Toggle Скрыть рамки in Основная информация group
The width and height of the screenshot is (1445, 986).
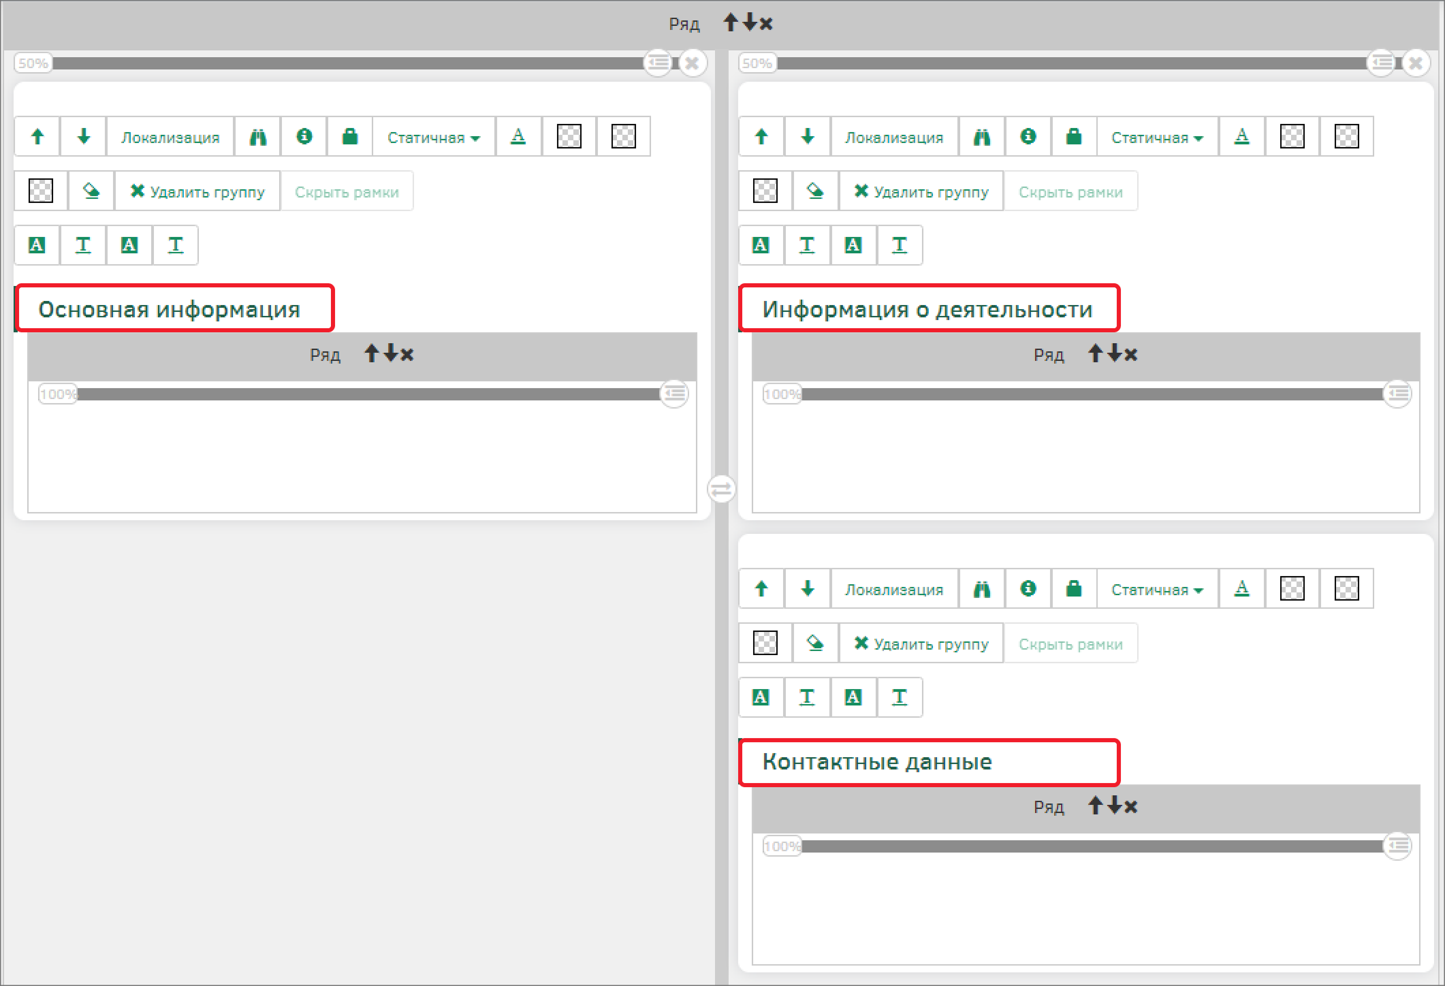pos(347,192)
